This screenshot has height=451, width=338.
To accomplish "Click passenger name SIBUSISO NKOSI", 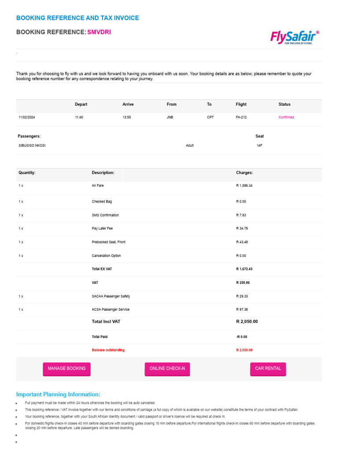I will coord(32,145).
